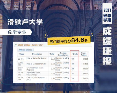Click the Units column header
The width and height of the screenshot is (117, 93).
(x=52, y=54)
